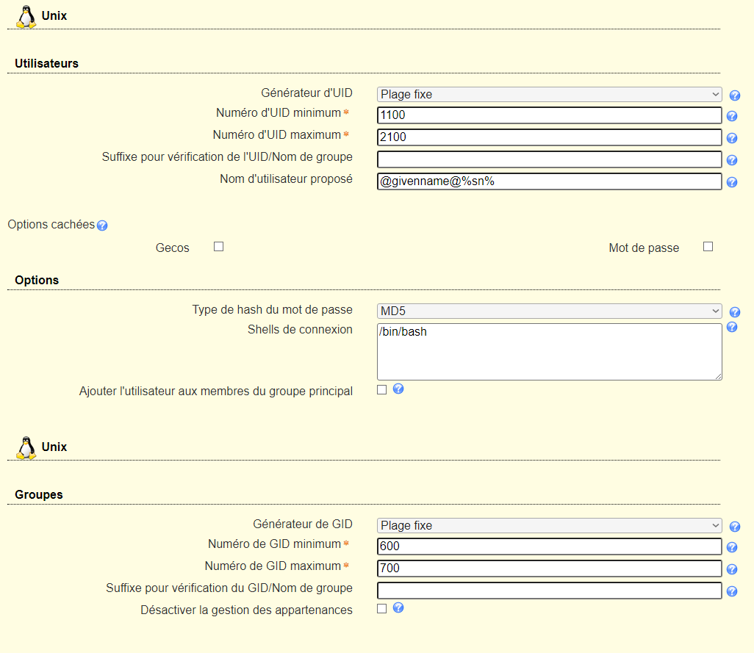Image resolution: width=754 pixels, height=653 pixels.
Task: Click help icon next to Options cachées
Action: pyautogui.click(x=102, y=226)
